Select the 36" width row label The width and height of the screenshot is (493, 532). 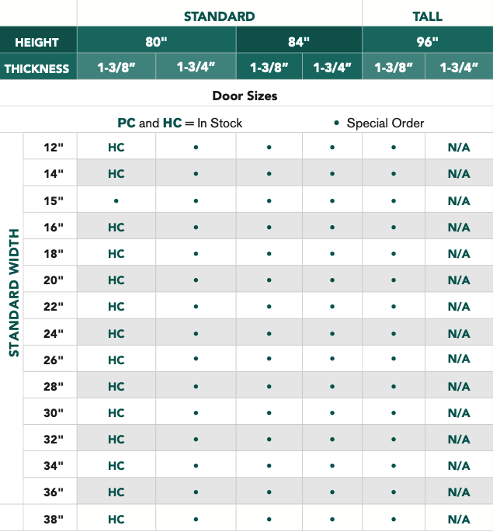coord(54,492)
